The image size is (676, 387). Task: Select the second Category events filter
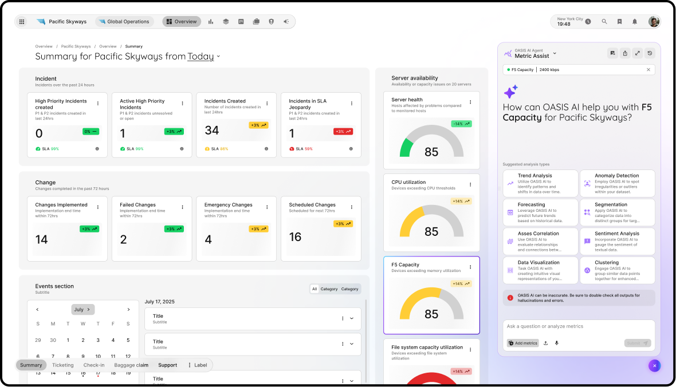(349, 289)
